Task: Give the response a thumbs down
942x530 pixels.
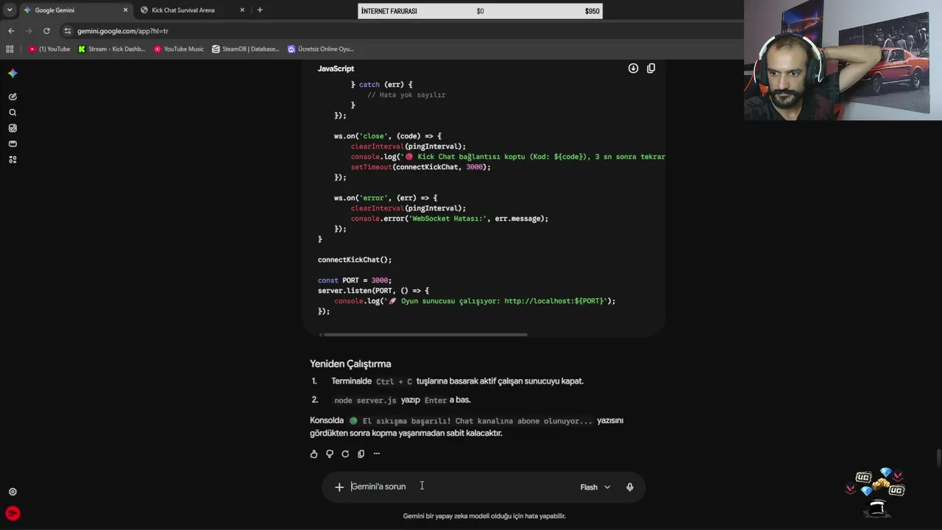Action: pyautogui.click(x=330, y=454)
